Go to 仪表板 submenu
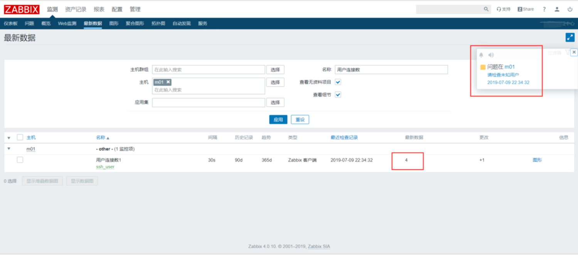 [x=11, y=23]
